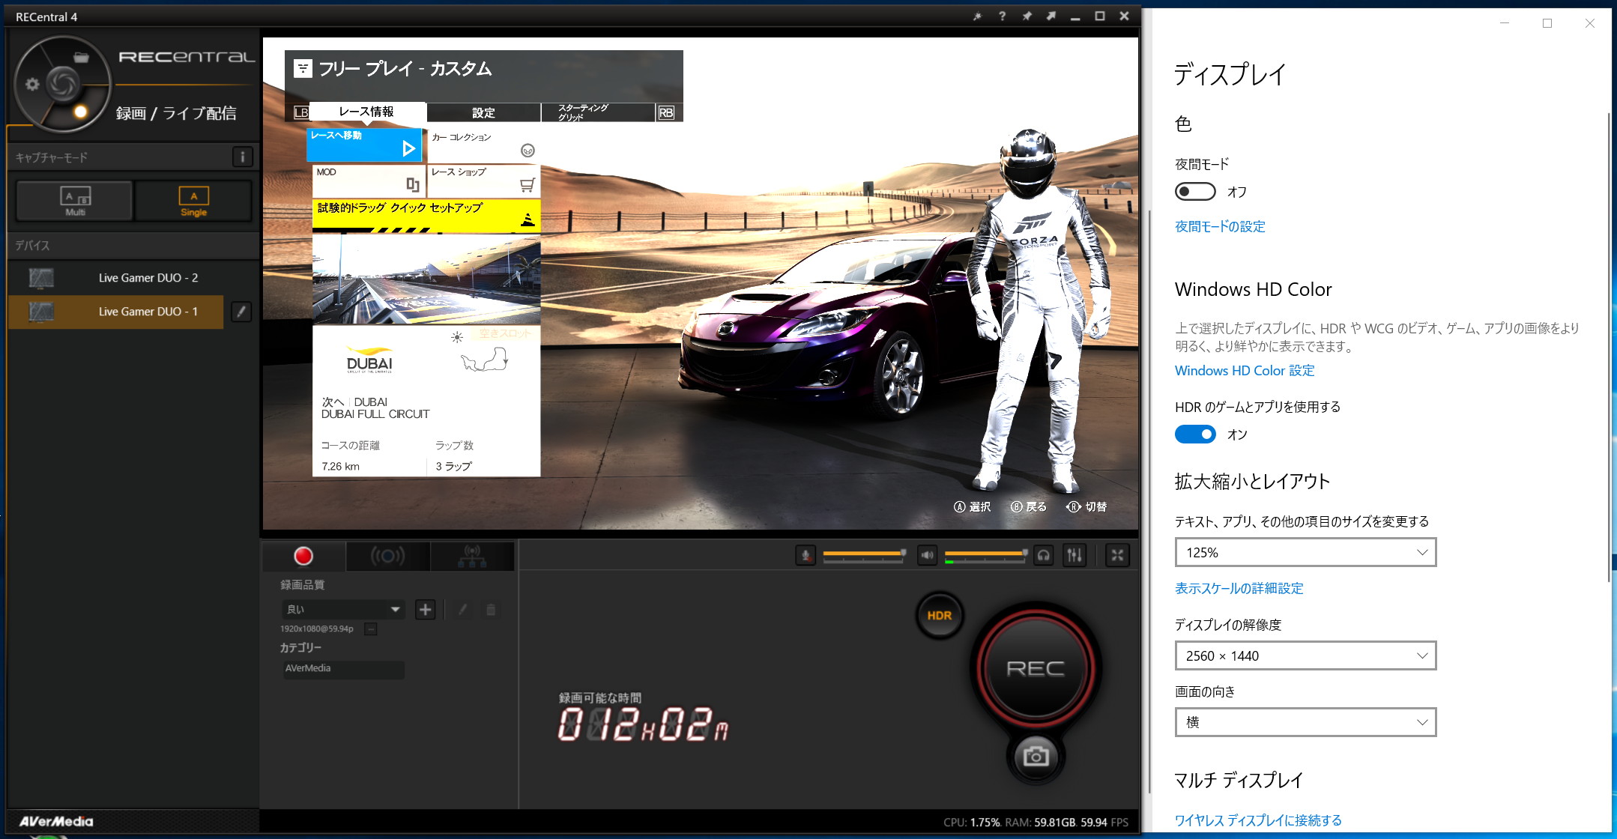Click the headphone monitor icon

[1043, 556]
